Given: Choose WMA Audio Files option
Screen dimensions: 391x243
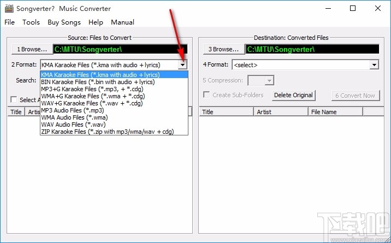Looking at the screenshot, I should (x=114, y=117).
